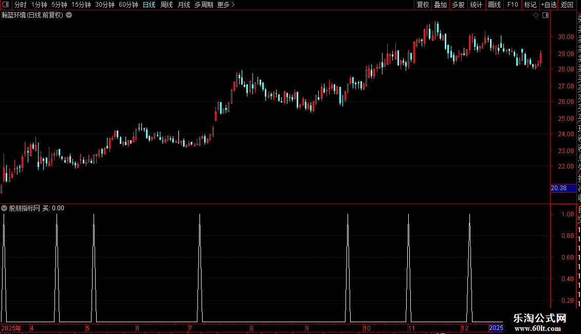Click the highlighted 2025 date marker
Image resolution: width=581 pixels, height=334 pixels.
pyautogui.click(x=496, y=328)
